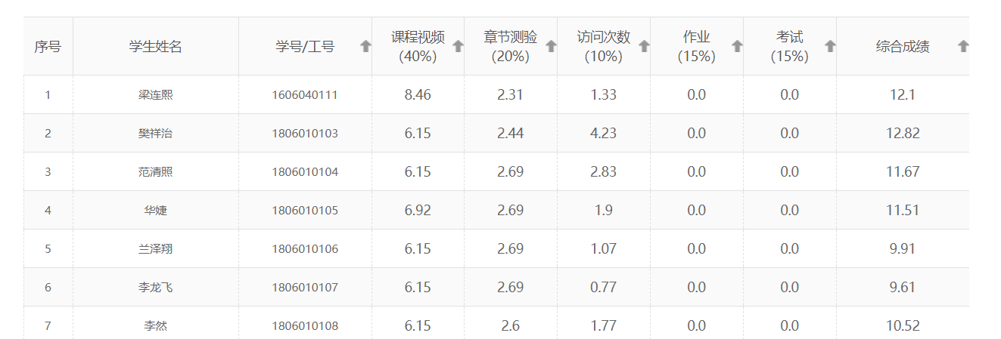1001x339 pixels.
Task: Sort table by 章节测验 (20%) arrow
Action: 551,46
